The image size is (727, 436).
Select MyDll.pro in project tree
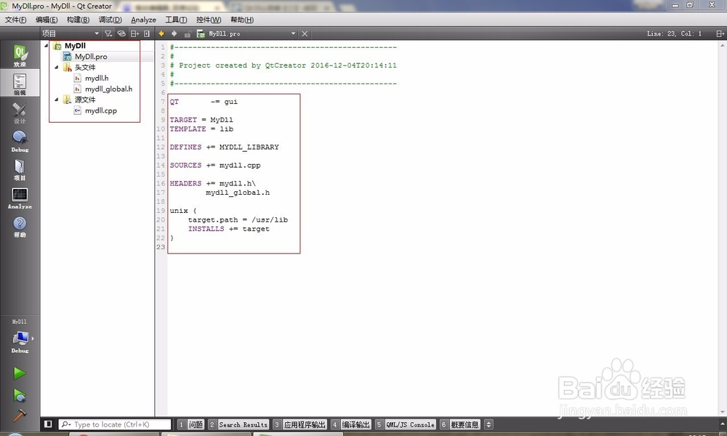pos(91,57)
